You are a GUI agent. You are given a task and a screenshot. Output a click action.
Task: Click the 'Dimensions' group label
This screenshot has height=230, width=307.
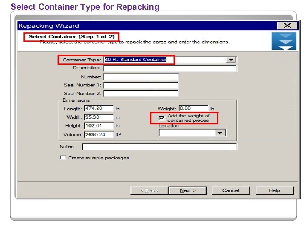pos(76,101)
